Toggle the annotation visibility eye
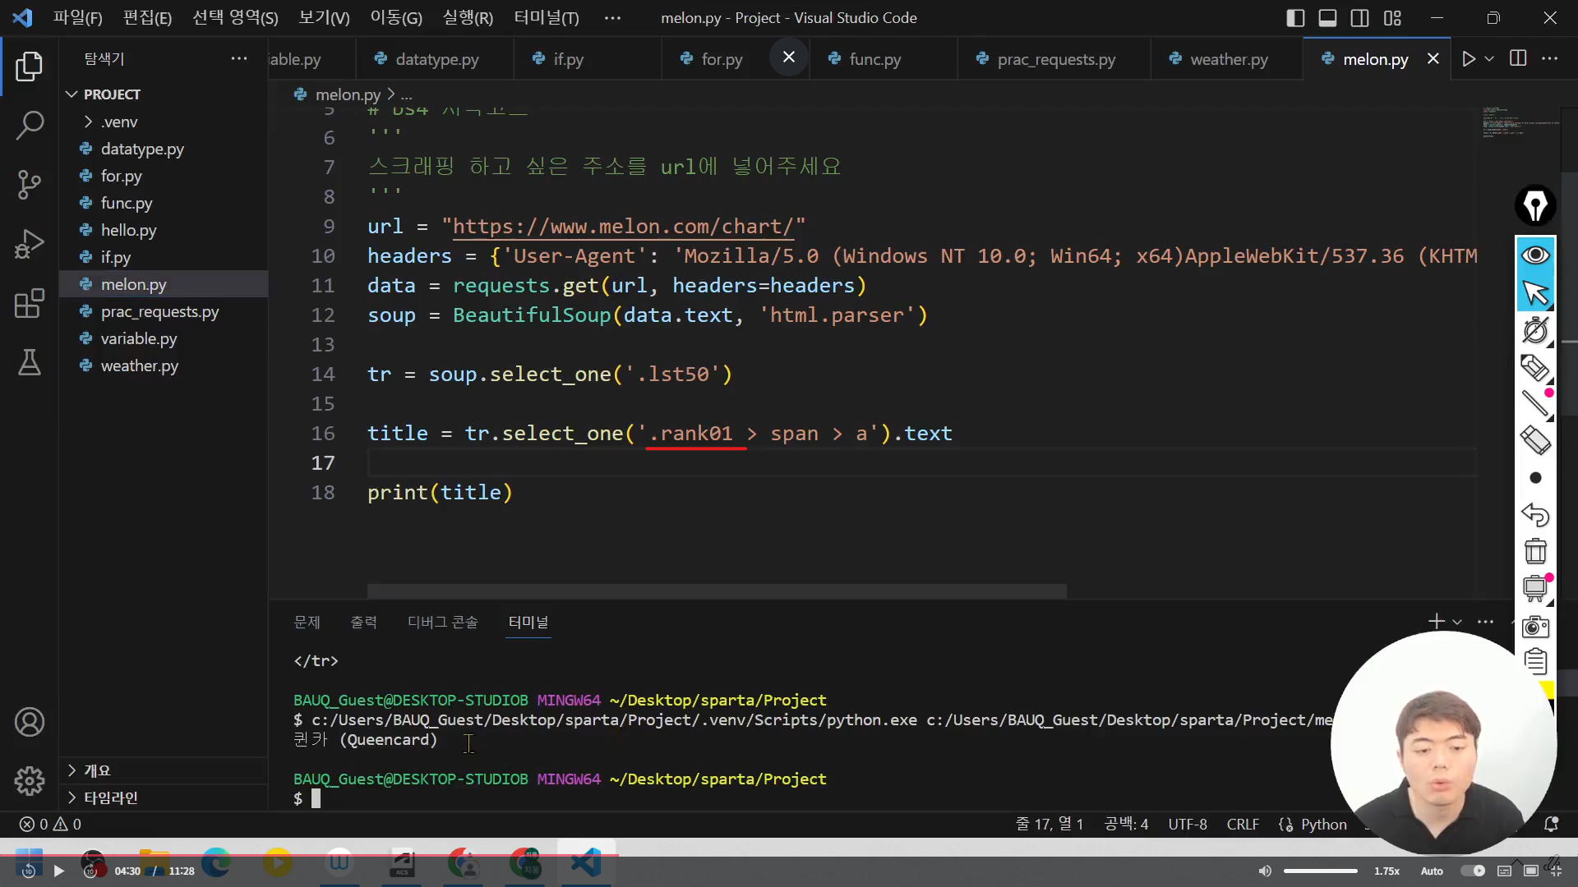Screen dimensions: 1578x887 (1535, 255)
